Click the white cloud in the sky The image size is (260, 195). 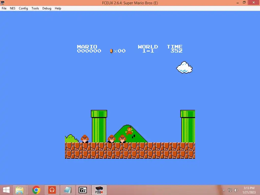click(184, 67)
